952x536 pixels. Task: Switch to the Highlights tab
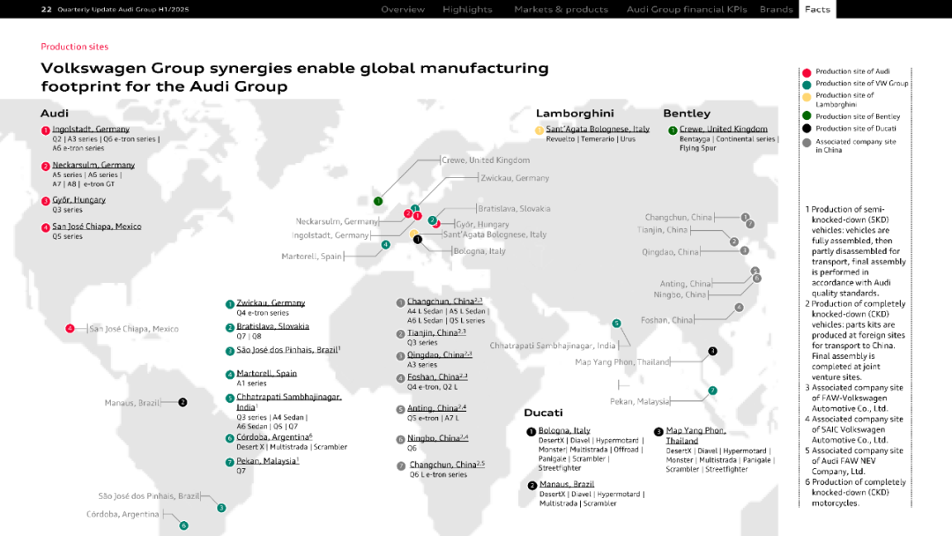467,10
